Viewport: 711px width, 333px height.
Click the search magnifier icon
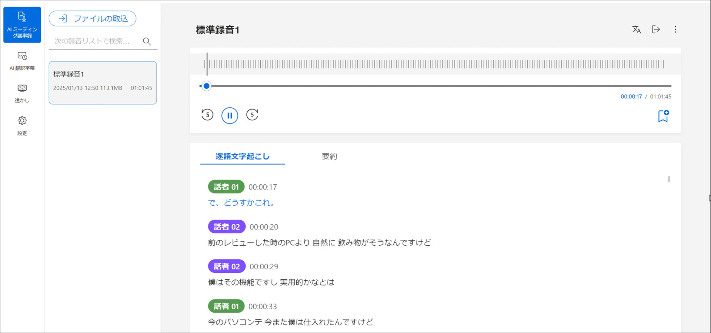coord(147,41)
